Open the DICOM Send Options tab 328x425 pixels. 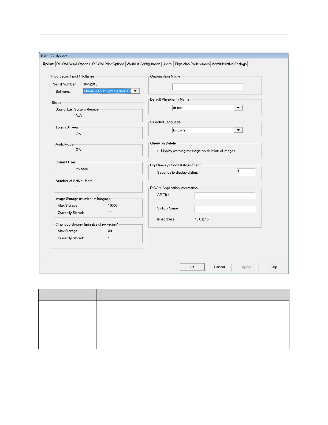pyautogui.click(x=73, y=64)
